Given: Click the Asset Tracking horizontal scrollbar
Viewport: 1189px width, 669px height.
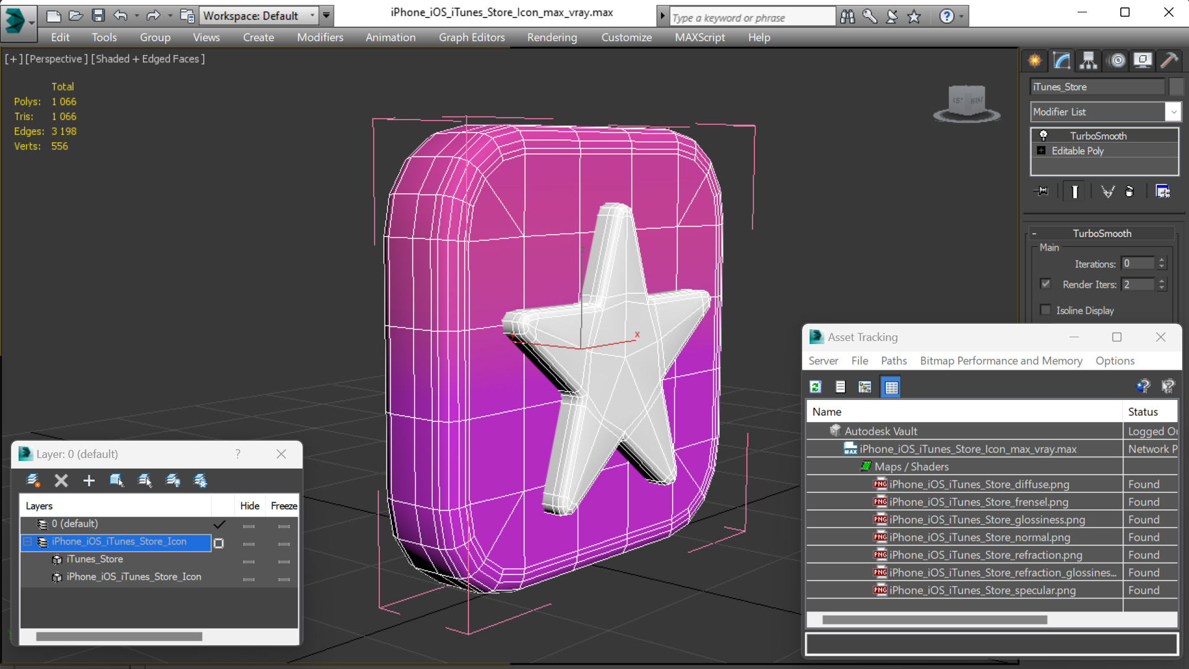Looking at the screenshot, I should pos(935,619).
